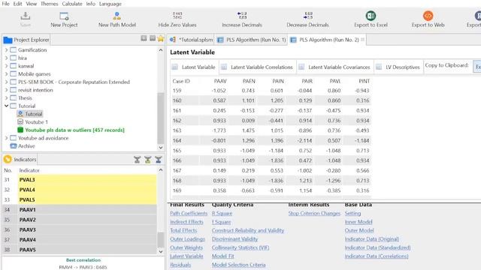
Task: Open Collinearity Statistics (VIF) link
Action: [240, 247]
